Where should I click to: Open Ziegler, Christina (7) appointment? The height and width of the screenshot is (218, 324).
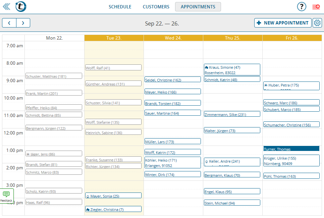[113, 209]
